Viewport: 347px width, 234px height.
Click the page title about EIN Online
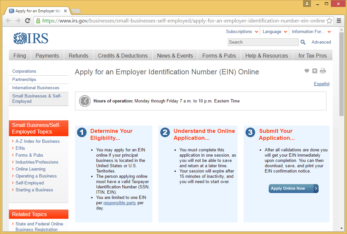[167, 72]
